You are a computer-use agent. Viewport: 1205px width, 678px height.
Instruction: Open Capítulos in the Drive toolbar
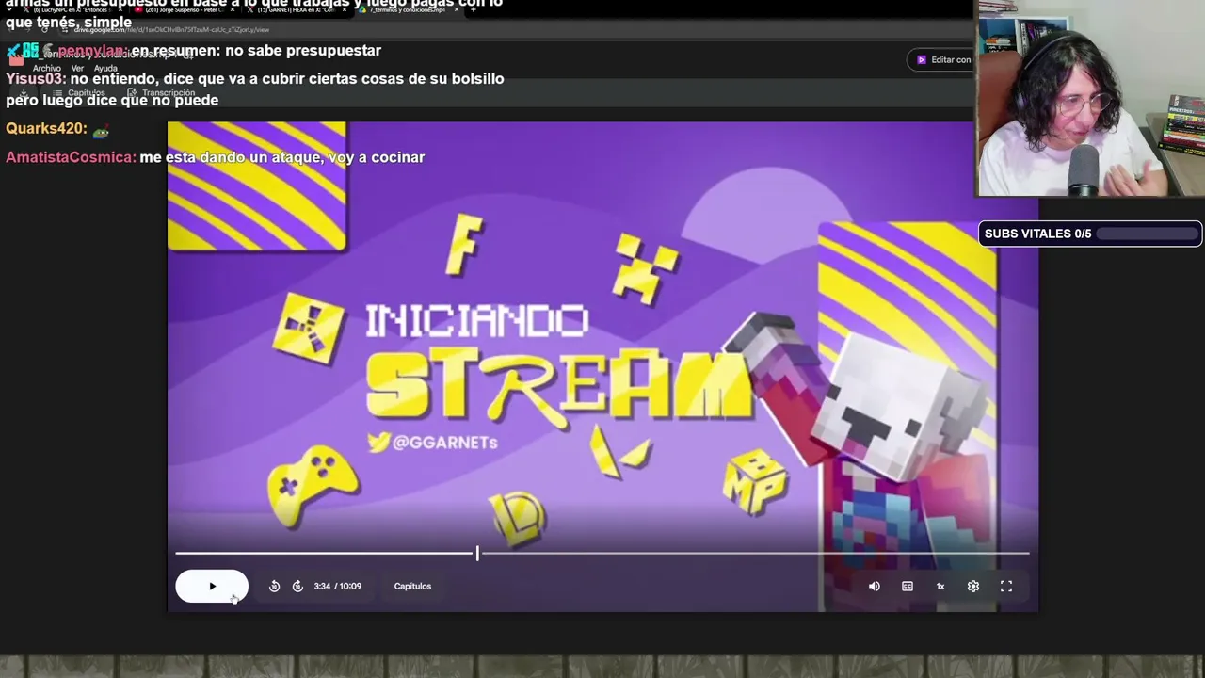click(80, 93)
